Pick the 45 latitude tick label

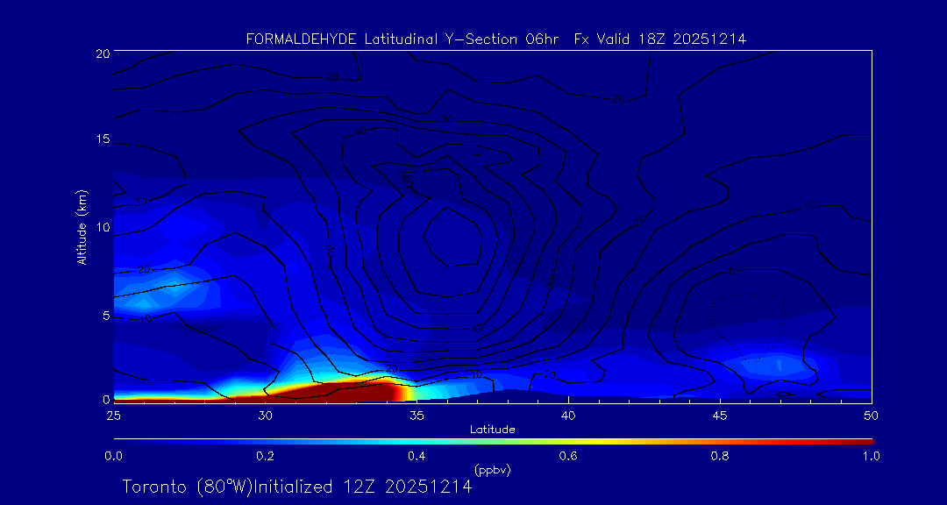tap(719, 415)
